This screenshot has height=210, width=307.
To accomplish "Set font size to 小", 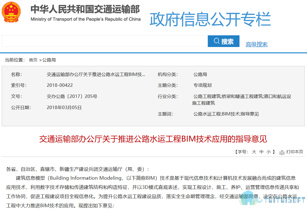I will tap(269, 152).
